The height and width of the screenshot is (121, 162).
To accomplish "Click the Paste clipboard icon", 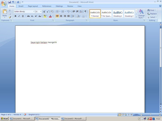I will 5,12.
